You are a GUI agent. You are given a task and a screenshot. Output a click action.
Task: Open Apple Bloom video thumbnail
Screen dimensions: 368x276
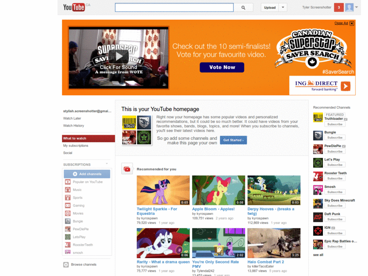point(218,190)
